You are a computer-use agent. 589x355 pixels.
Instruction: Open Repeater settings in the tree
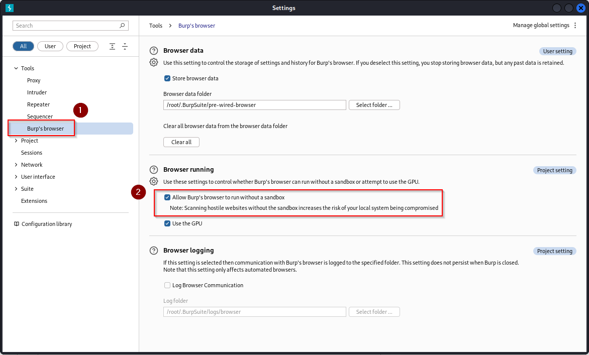38,104
